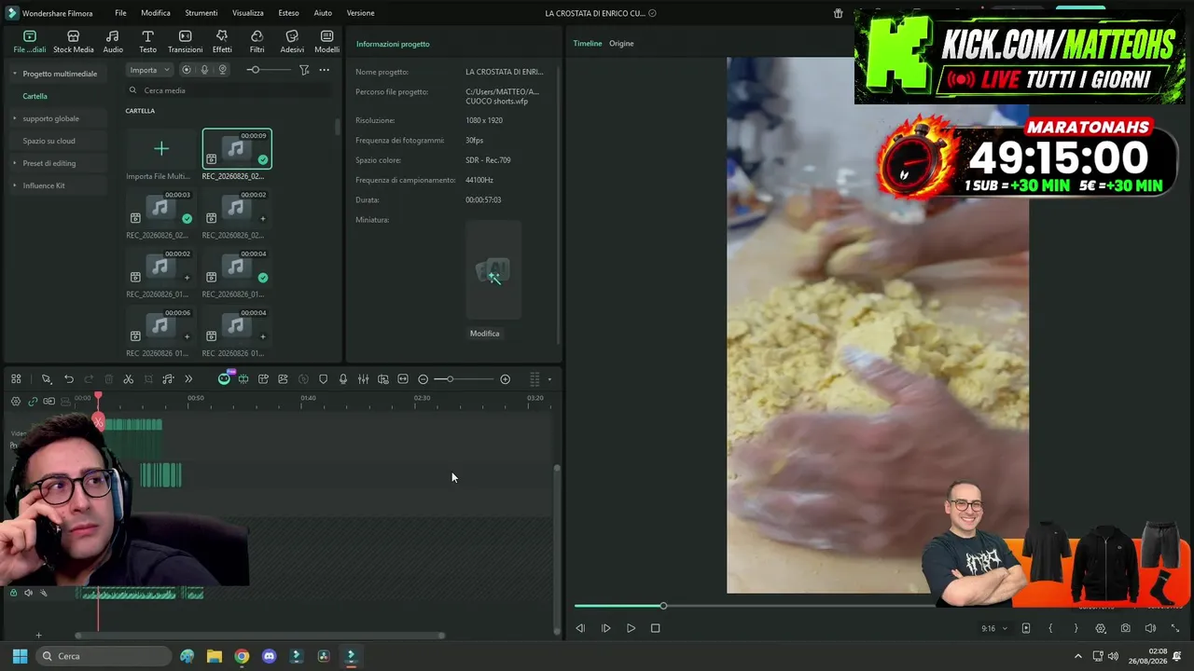Open the Stock Media library tab
1194x671 pixels.
pyautogui.click(x=73, y=42)
